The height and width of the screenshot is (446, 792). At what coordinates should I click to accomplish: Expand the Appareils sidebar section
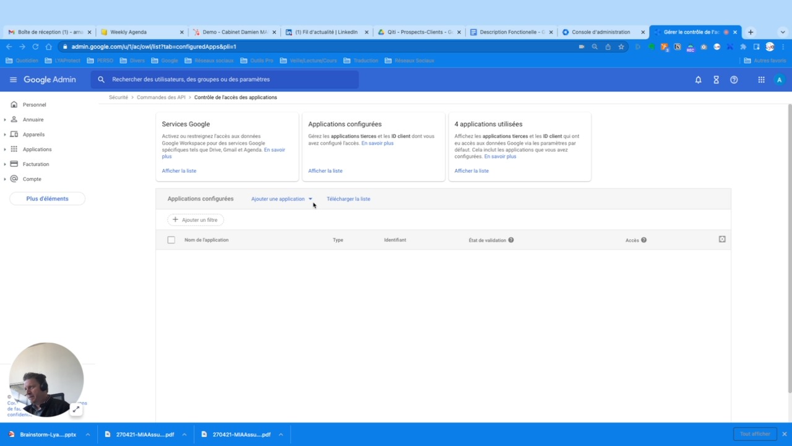(x=5, y=134)
